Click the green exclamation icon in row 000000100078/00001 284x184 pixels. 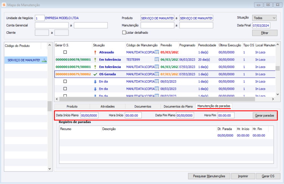click(95, 59)
